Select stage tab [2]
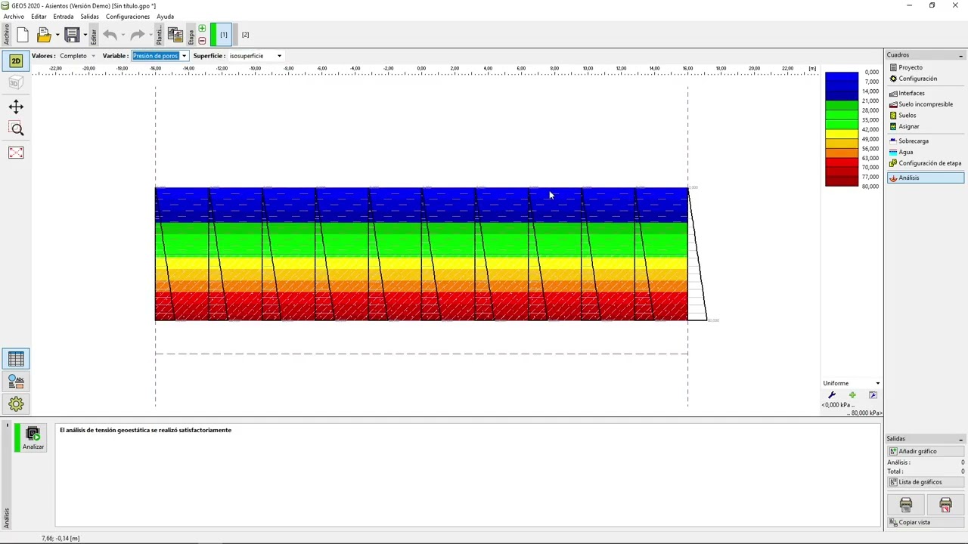This screenshot has width=968, height=544. pyautogui.click(x=245, y=35)
